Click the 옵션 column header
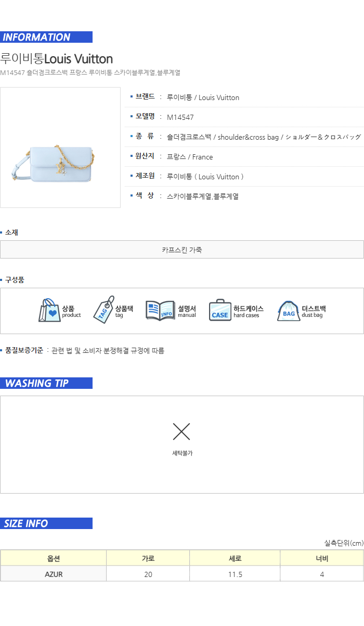364x626 pixels. (54, 558)
